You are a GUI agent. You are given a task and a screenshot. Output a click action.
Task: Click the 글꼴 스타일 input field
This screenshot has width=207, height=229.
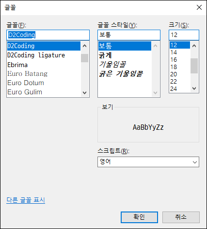(129, 35)
